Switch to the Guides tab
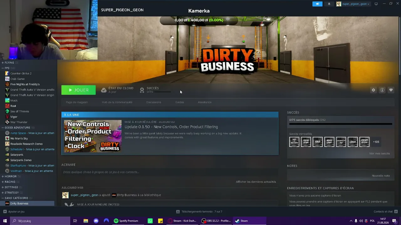This screenshot has height=225, width=401. pyautogui.click(x=180, y=102)
